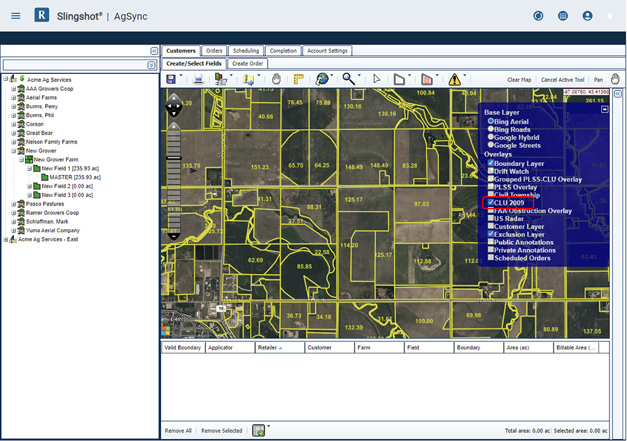The image size is (627, 441).
Task: Open the magnifier tool dropdown arrow
Action: coord(359,76)
